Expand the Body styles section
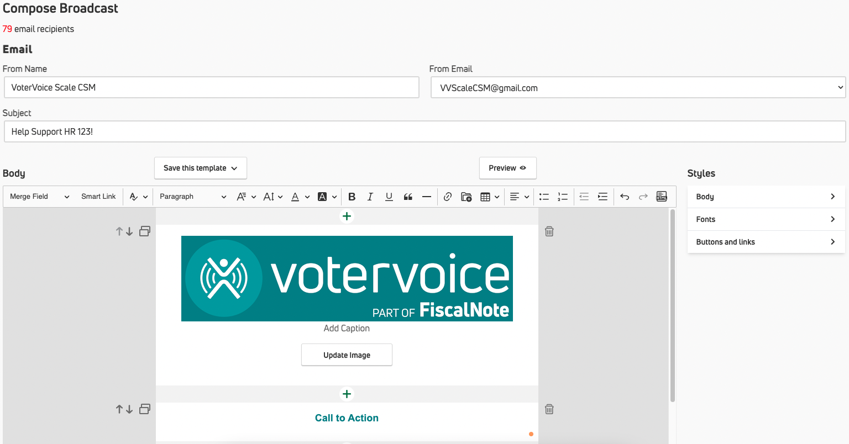This screenshot has height=444, width=849. point(766,197)
